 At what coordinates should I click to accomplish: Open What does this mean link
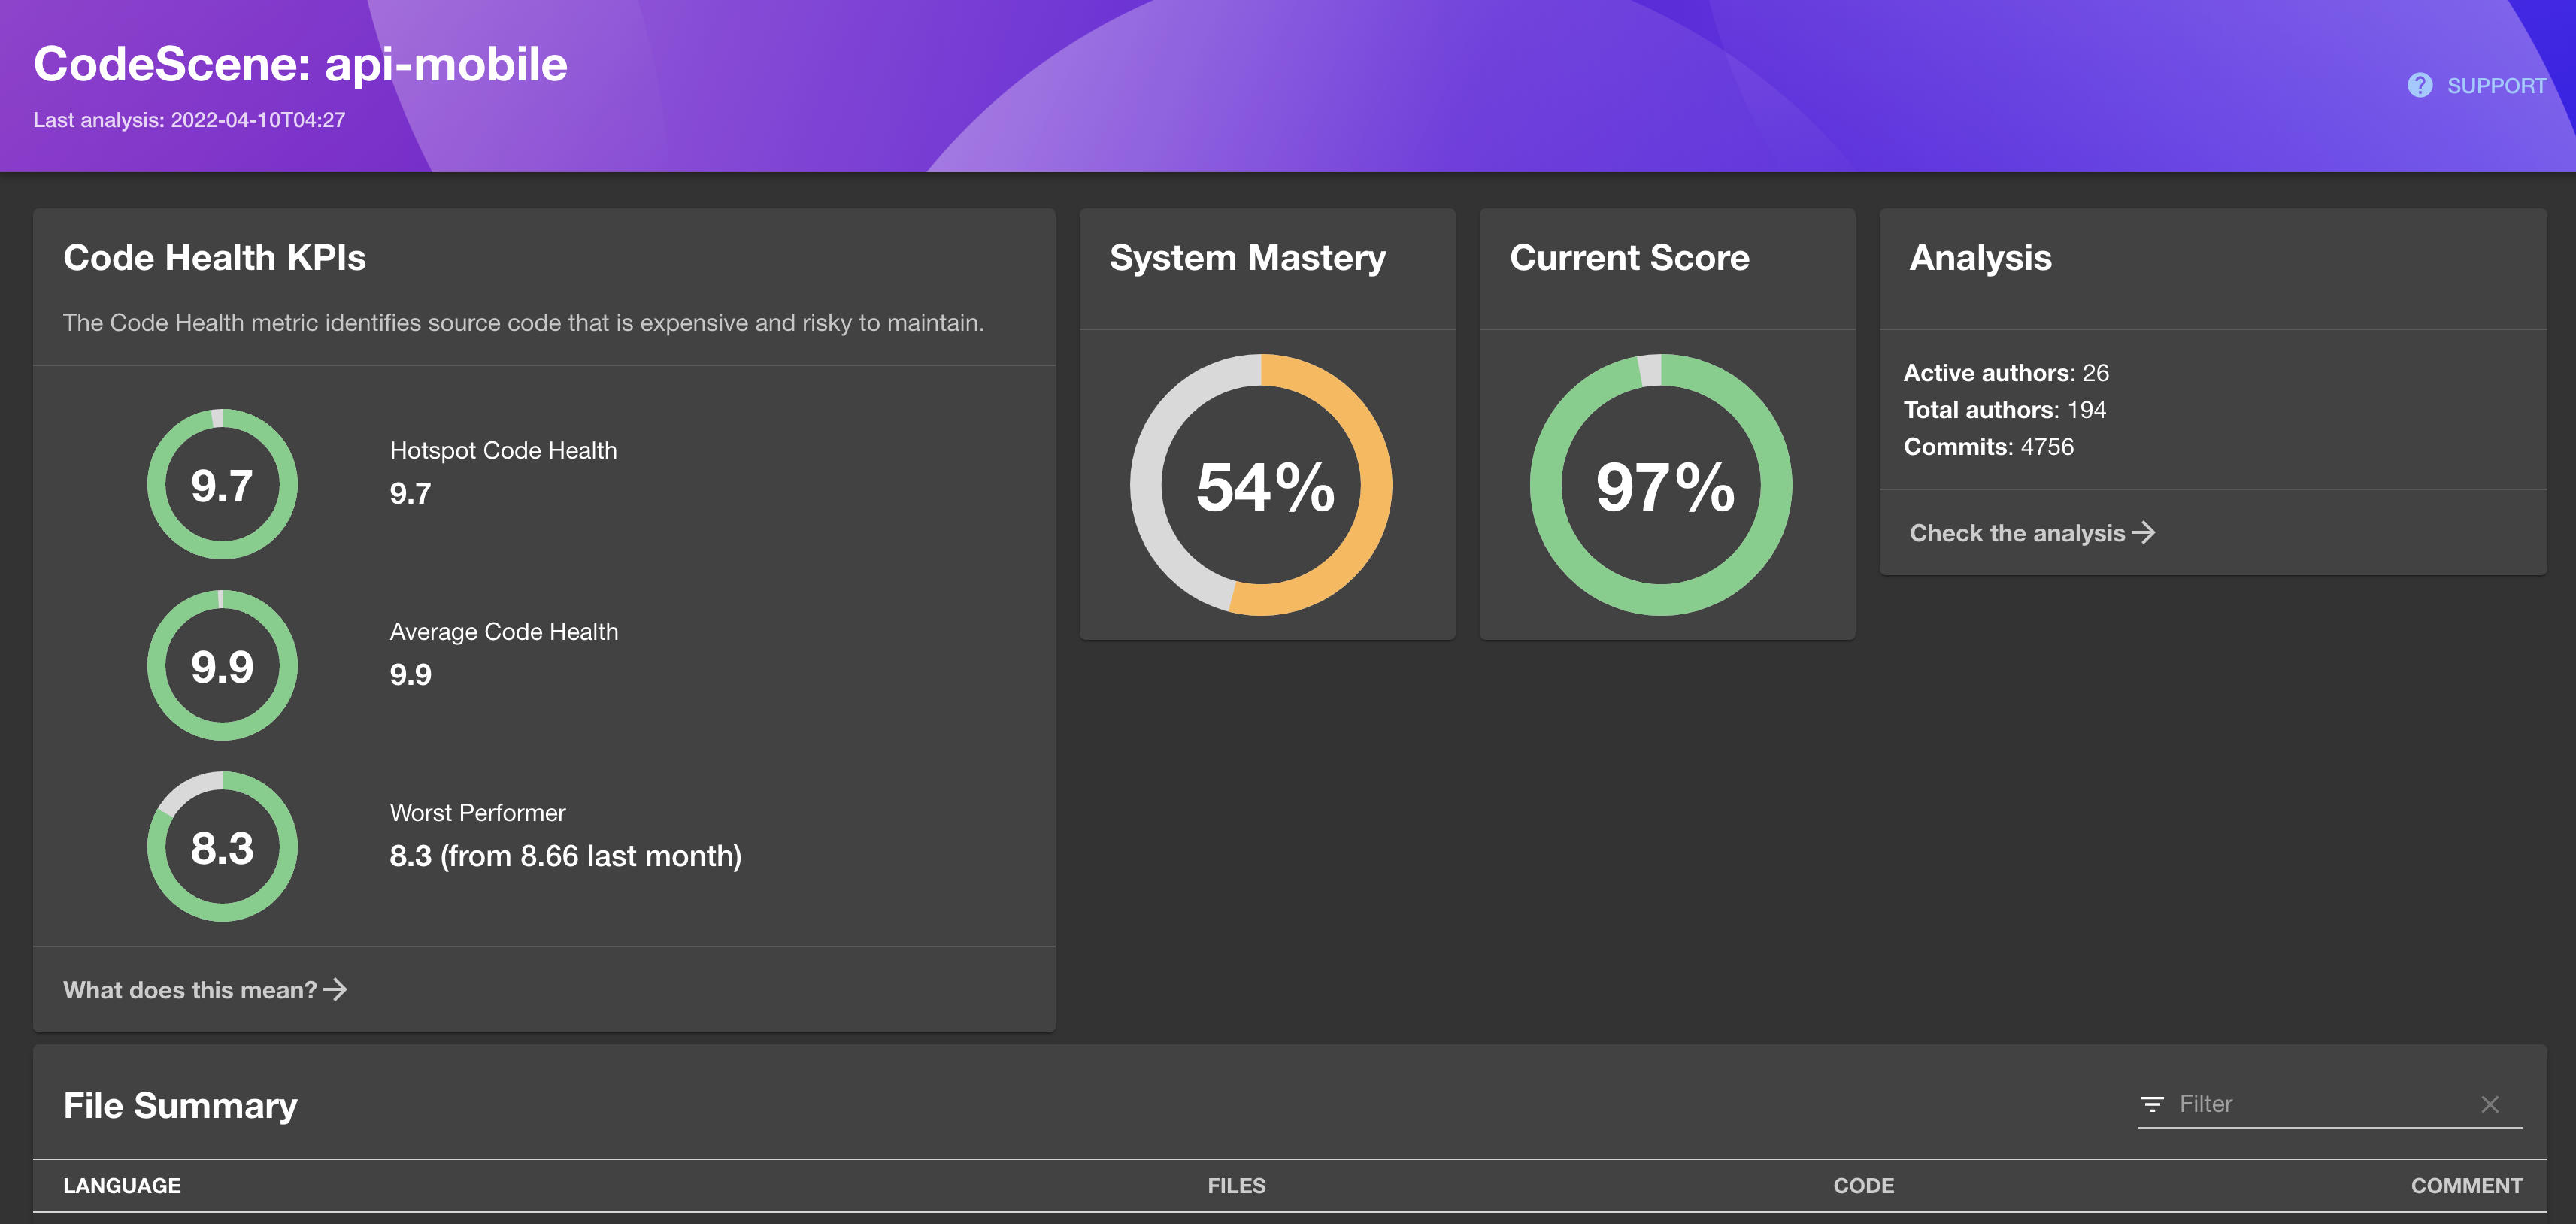coord(190,990)
